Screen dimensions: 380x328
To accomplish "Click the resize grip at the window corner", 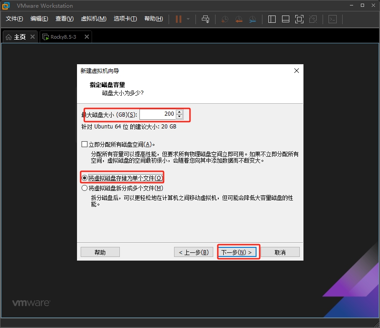I will tap(377, 325).
